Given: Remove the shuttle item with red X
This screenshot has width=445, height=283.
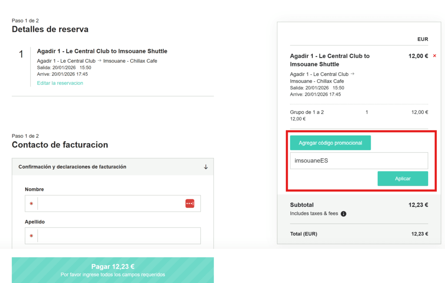Looking at the screenshot, I should (x=435, y=56).
